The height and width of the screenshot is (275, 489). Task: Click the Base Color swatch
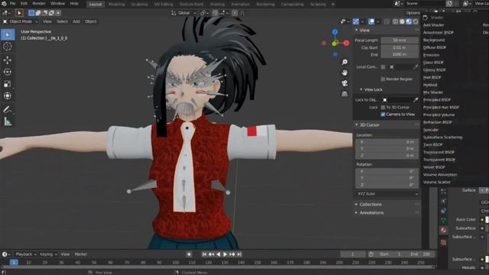487,220
